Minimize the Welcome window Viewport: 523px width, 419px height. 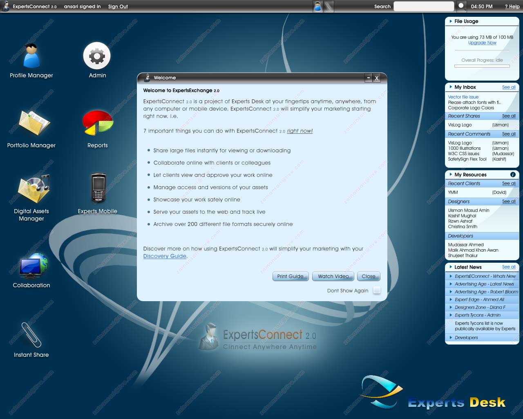click(x=369, y=78)
